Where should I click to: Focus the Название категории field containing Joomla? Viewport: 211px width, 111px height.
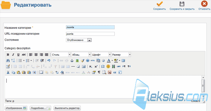click(90, 27)
